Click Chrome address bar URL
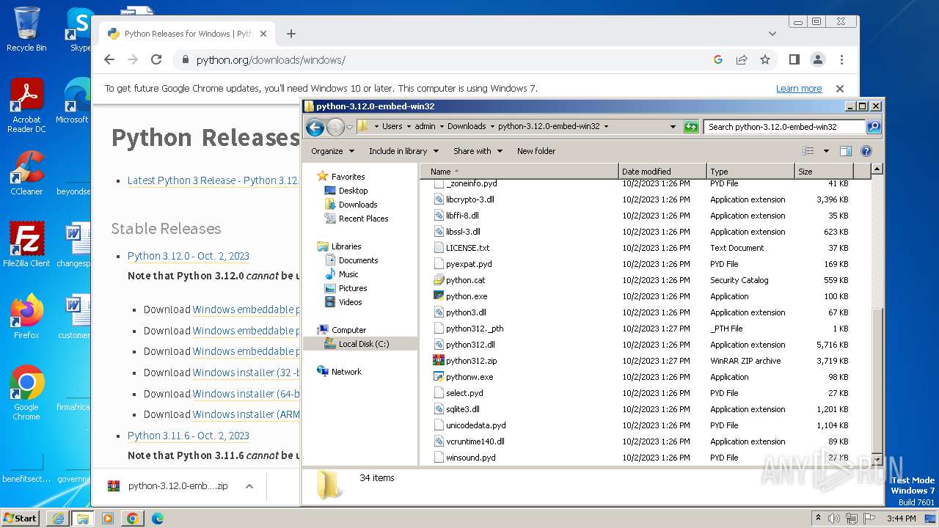Viewport: 939px width, 528px height. 271,60
